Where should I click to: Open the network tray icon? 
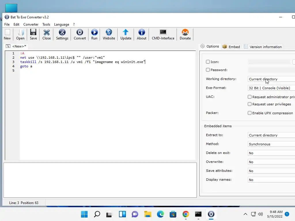(254, 214)
